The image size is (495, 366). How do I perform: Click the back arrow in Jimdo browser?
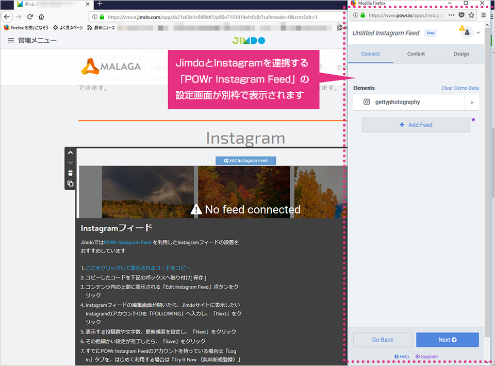7,16
